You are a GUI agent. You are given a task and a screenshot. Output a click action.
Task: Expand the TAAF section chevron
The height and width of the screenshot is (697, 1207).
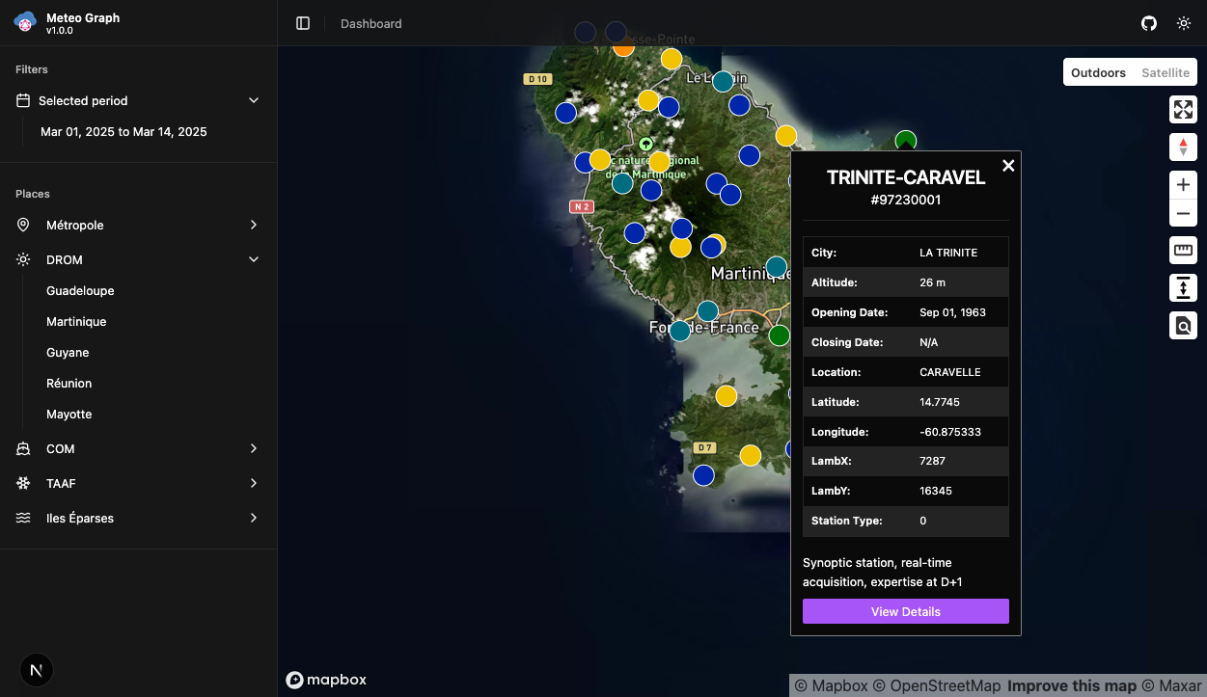coord(254,483)
